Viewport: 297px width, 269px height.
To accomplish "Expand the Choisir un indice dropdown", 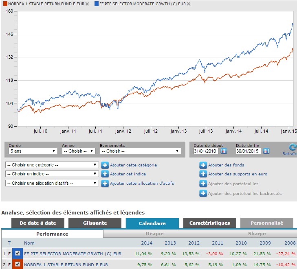I will 52,174.
